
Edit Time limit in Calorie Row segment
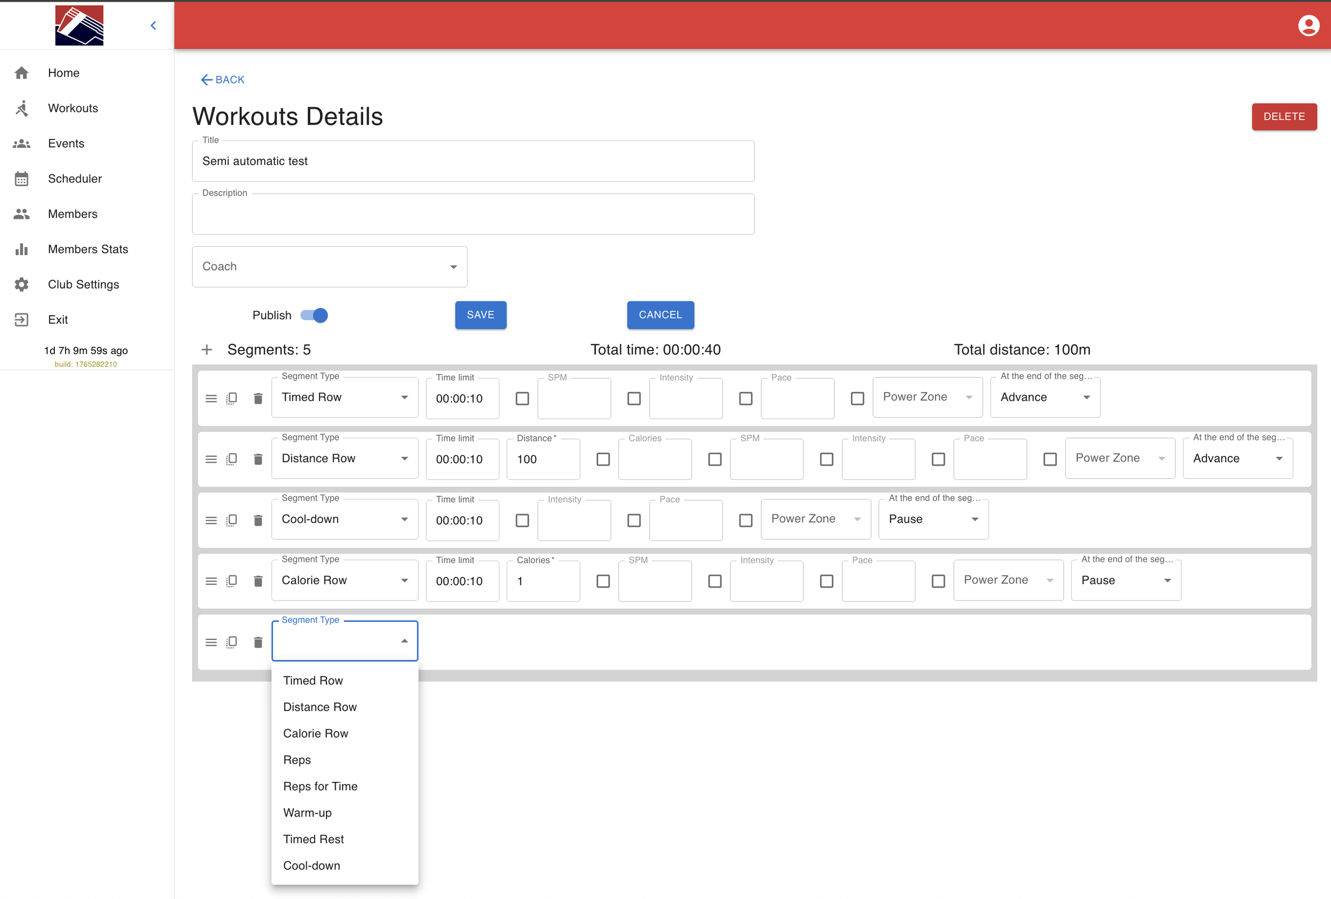click(462, 581)
